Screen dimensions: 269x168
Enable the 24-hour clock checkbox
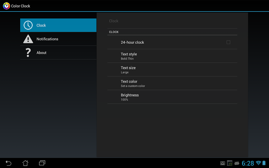[228, 42]
